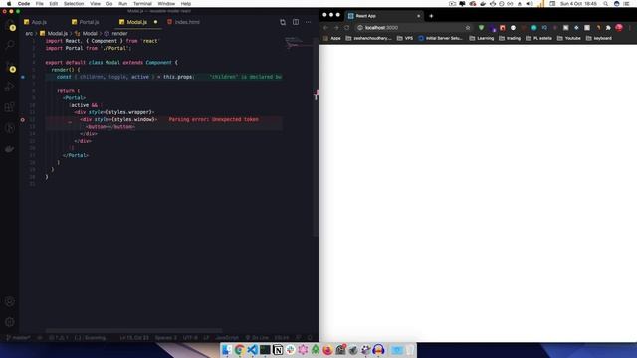Split the editor to the right

(296, 22)
